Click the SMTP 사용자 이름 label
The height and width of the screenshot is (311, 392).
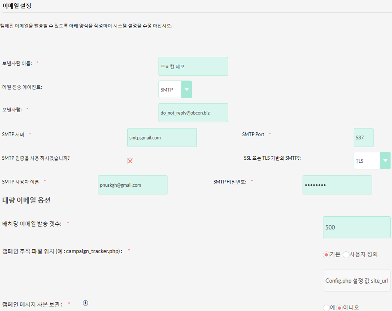(20, 182)
